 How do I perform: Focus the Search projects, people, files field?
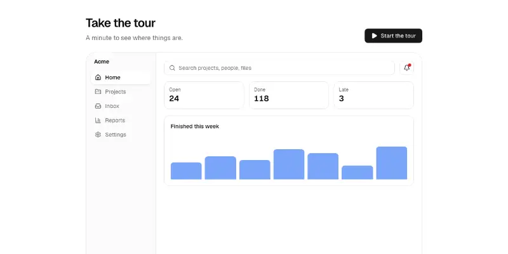click(x=279, y=68)
